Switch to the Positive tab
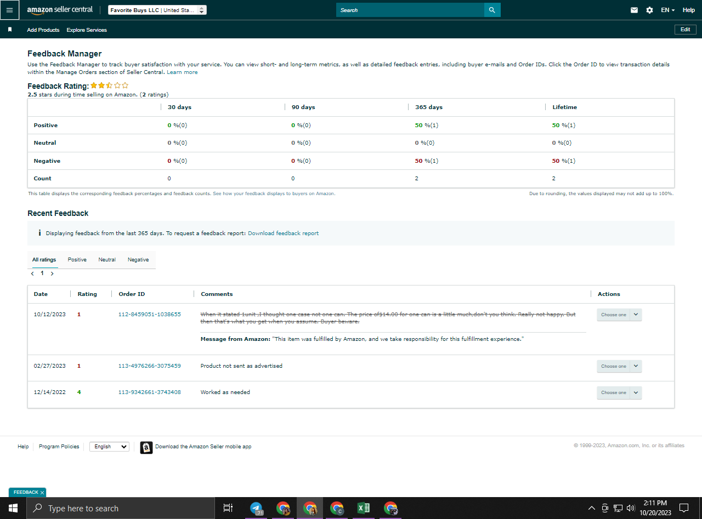 point(77,260)
